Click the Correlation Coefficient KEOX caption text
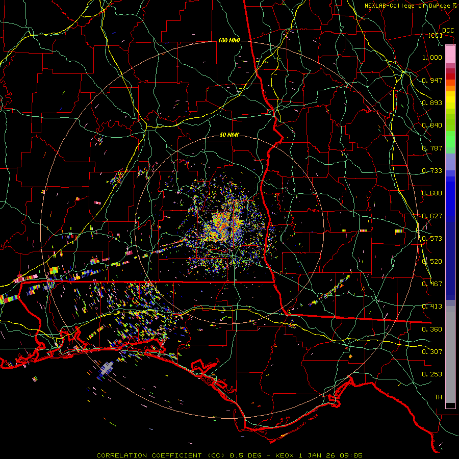Image resolution: width=459 pixels, height=459 pixels. [229, 455]
